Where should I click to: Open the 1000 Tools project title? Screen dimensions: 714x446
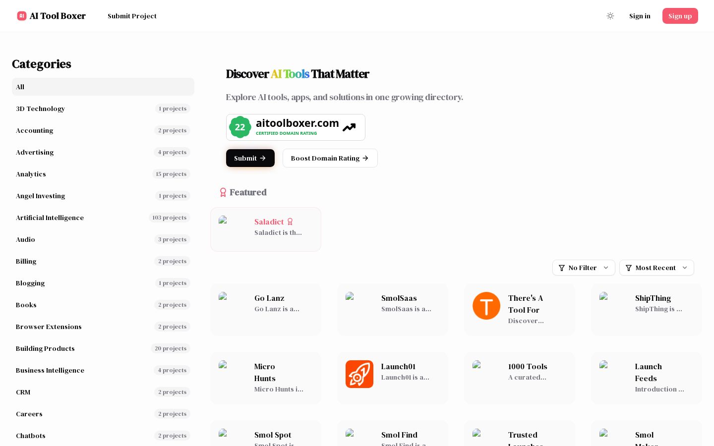pos(528,367)
